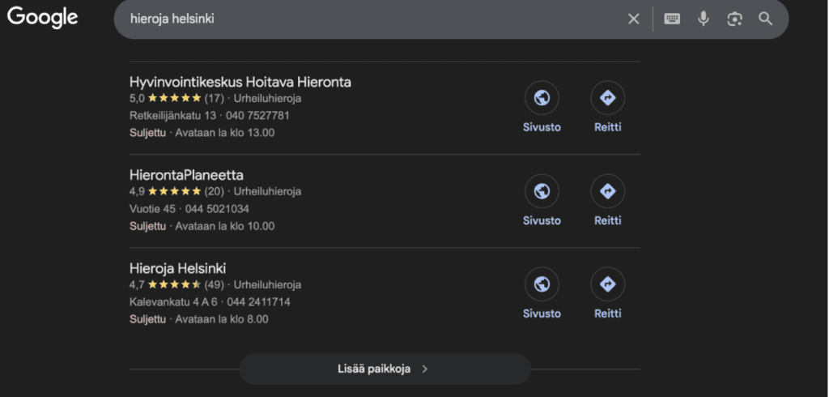Get directions icon for Hyvinvointikeskus Hoitava Hieronta
The image size is (829, 397).
pos(607,98)
